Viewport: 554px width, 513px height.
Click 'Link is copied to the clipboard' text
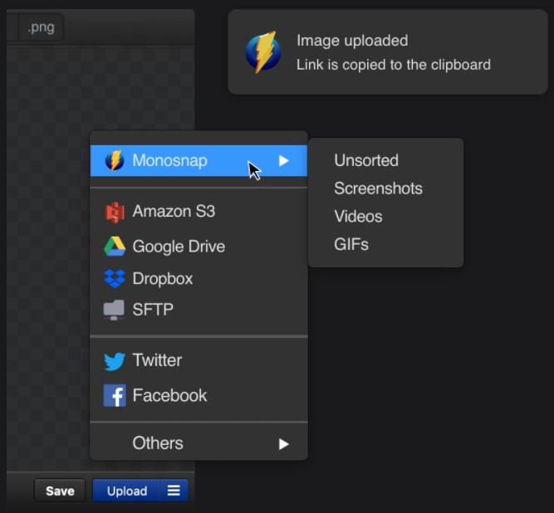393,65
